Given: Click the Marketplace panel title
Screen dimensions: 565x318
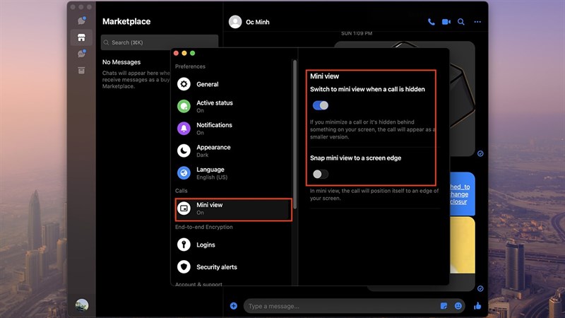Looking at the screenshot, I should tap(126, 22).
